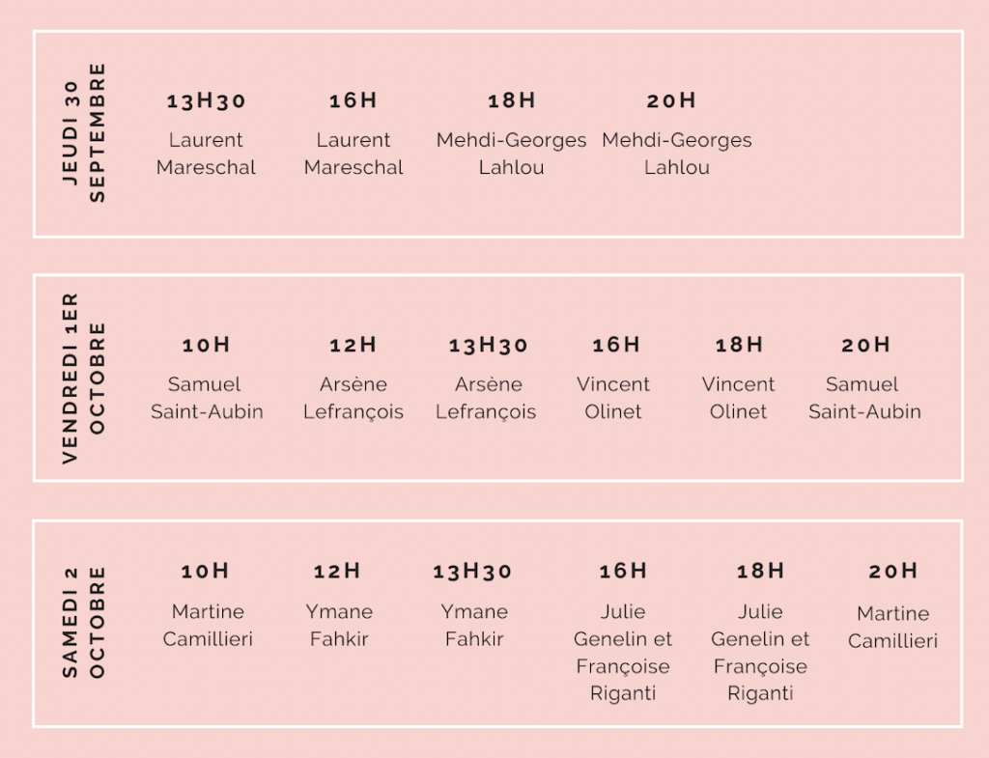
Task: Select Saturday 20H Martine Camillieri session
Action: click(x=892, y=606)
